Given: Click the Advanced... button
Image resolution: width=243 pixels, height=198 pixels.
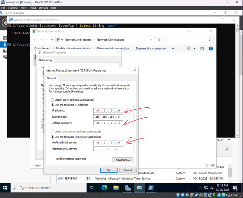Looking at the screenshot, I should tap(123, 160).
